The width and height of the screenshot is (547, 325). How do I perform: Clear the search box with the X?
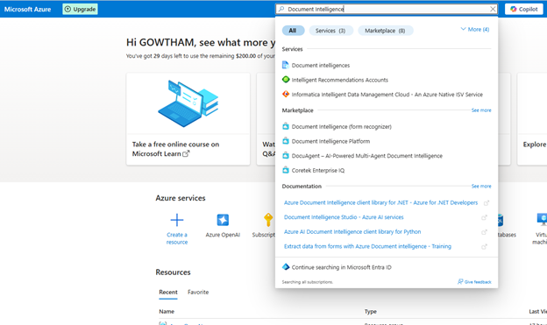(x=493, y=9)
